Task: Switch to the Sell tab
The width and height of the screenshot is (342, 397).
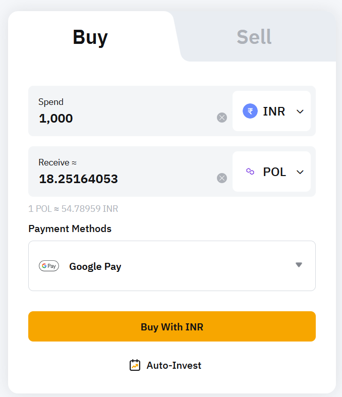Action: click(254, 37)
